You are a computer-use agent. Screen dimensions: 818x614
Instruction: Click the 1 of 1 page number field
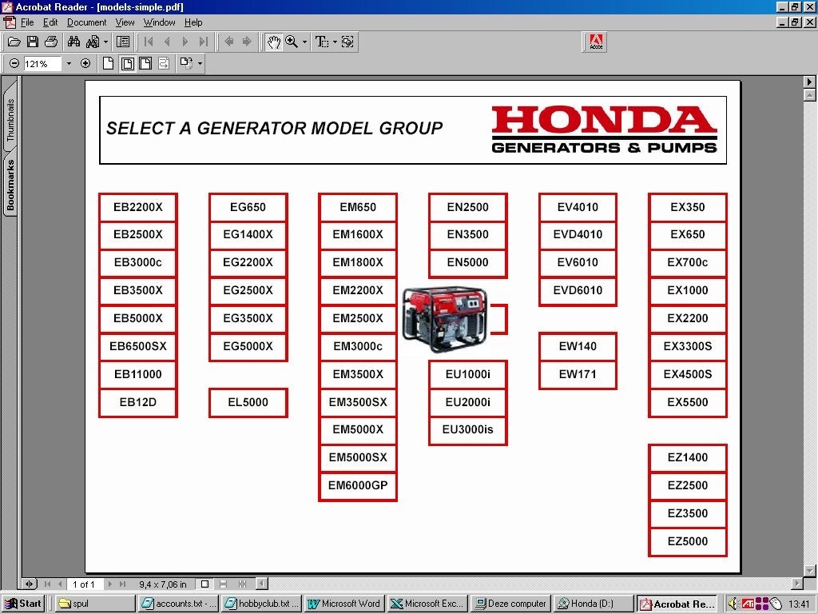pos(84,584)
